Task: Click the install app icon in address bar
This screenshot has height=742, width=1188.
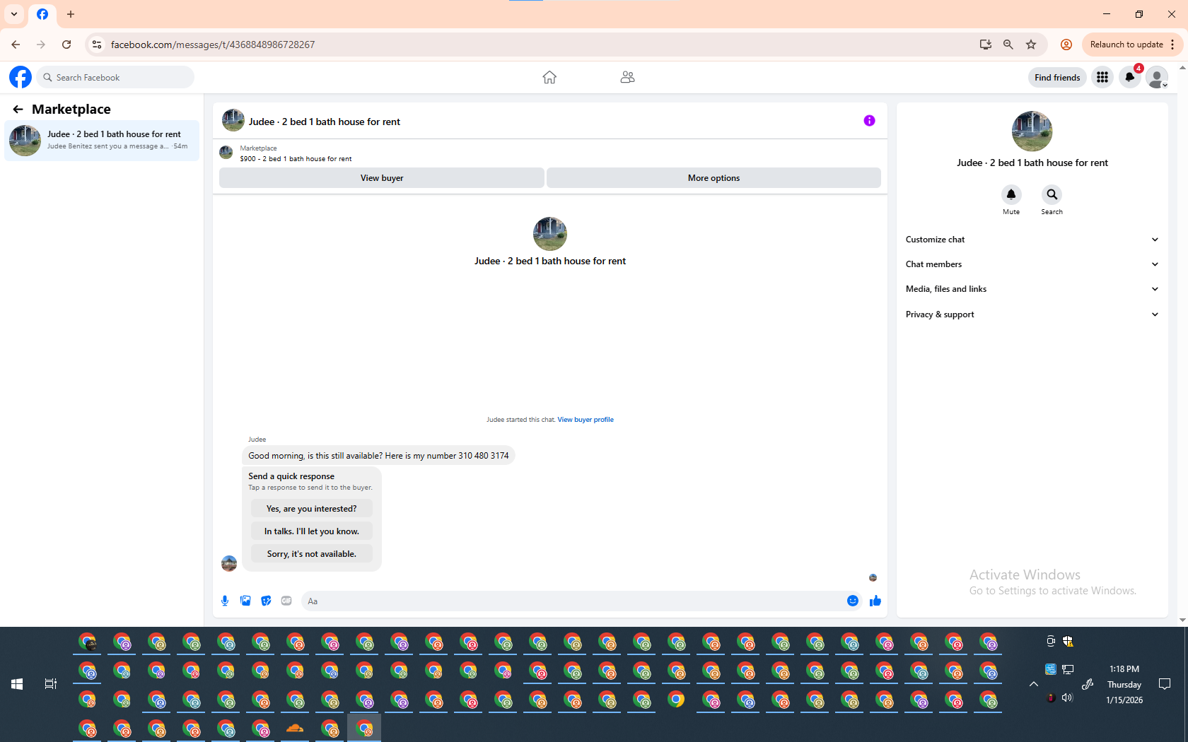Action: (986, 45)
